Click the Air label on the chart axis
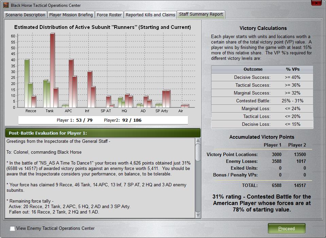 pos(181,111)
